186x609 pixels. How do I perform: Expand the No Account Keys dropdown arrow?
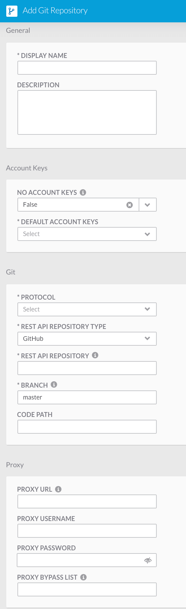(x=147, y=205)
